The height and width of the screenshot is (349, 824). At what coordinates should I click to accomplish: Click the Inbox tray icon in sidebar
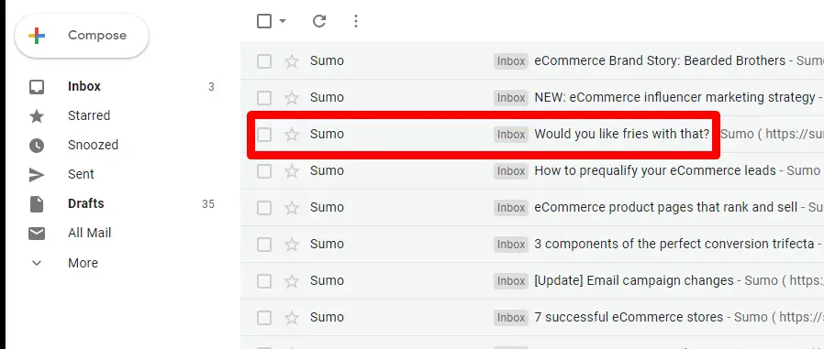pyautogui.click(x=37, y=87)
